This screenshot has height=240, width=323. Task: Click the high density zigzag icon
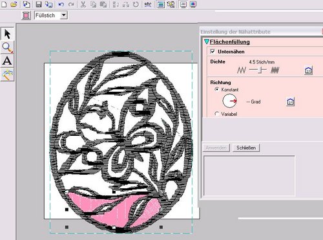(275, 70)
